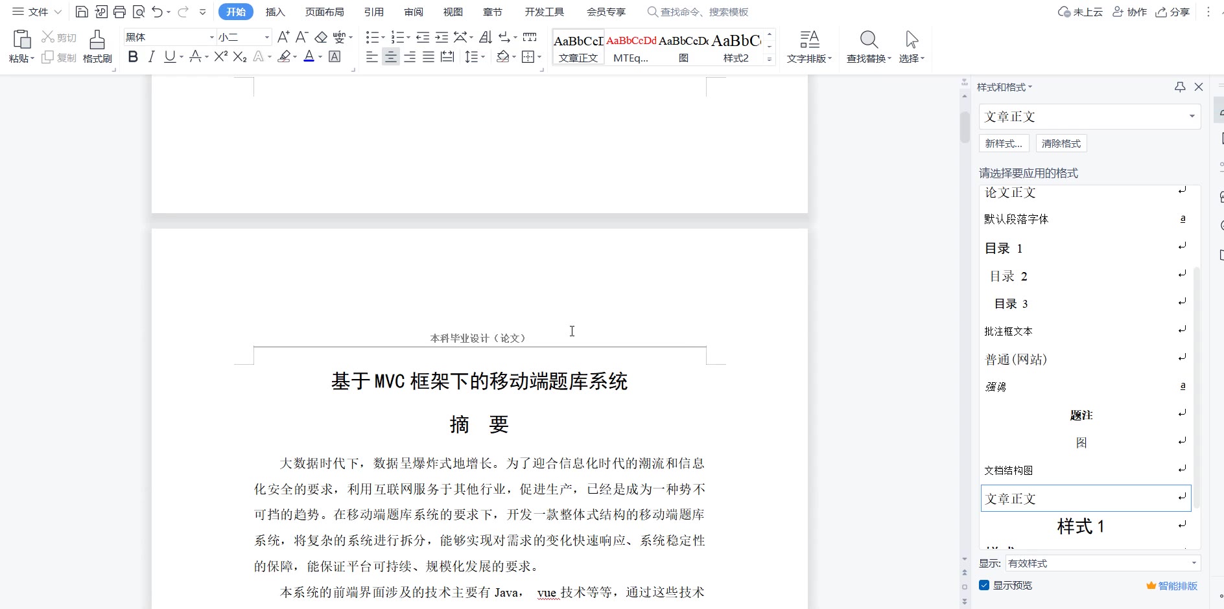Open the current style dropdown 文章正文

tap(1192, 117)
